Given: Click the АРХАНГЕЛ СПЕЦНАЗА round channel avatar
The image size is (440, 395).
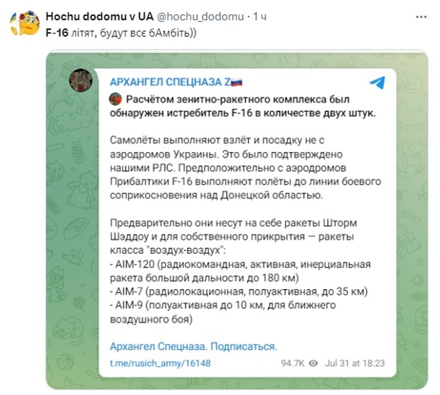Looking at the screenshot, I should point(81,80).
